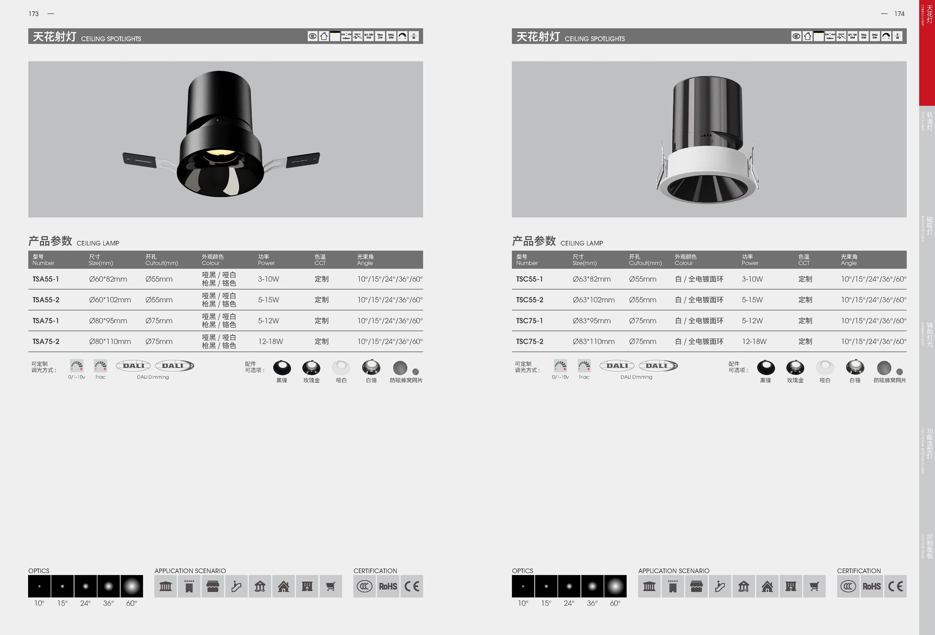Click the DALI 2 logo on page 173
The height and width of the screenshot is (635, 935).
(175, 366)
